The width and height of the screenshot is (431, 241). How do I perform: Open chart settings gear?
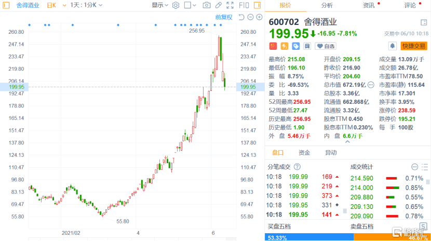coord(176,5)
